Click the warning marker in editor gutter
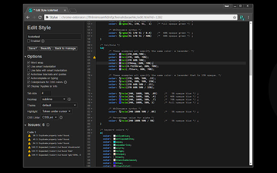Screen dimensions: 277x173 pos(95,57)
